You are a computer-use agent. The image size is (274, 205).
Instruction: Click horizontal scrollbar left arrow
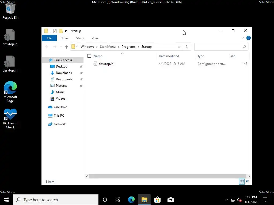coord(87,176)
